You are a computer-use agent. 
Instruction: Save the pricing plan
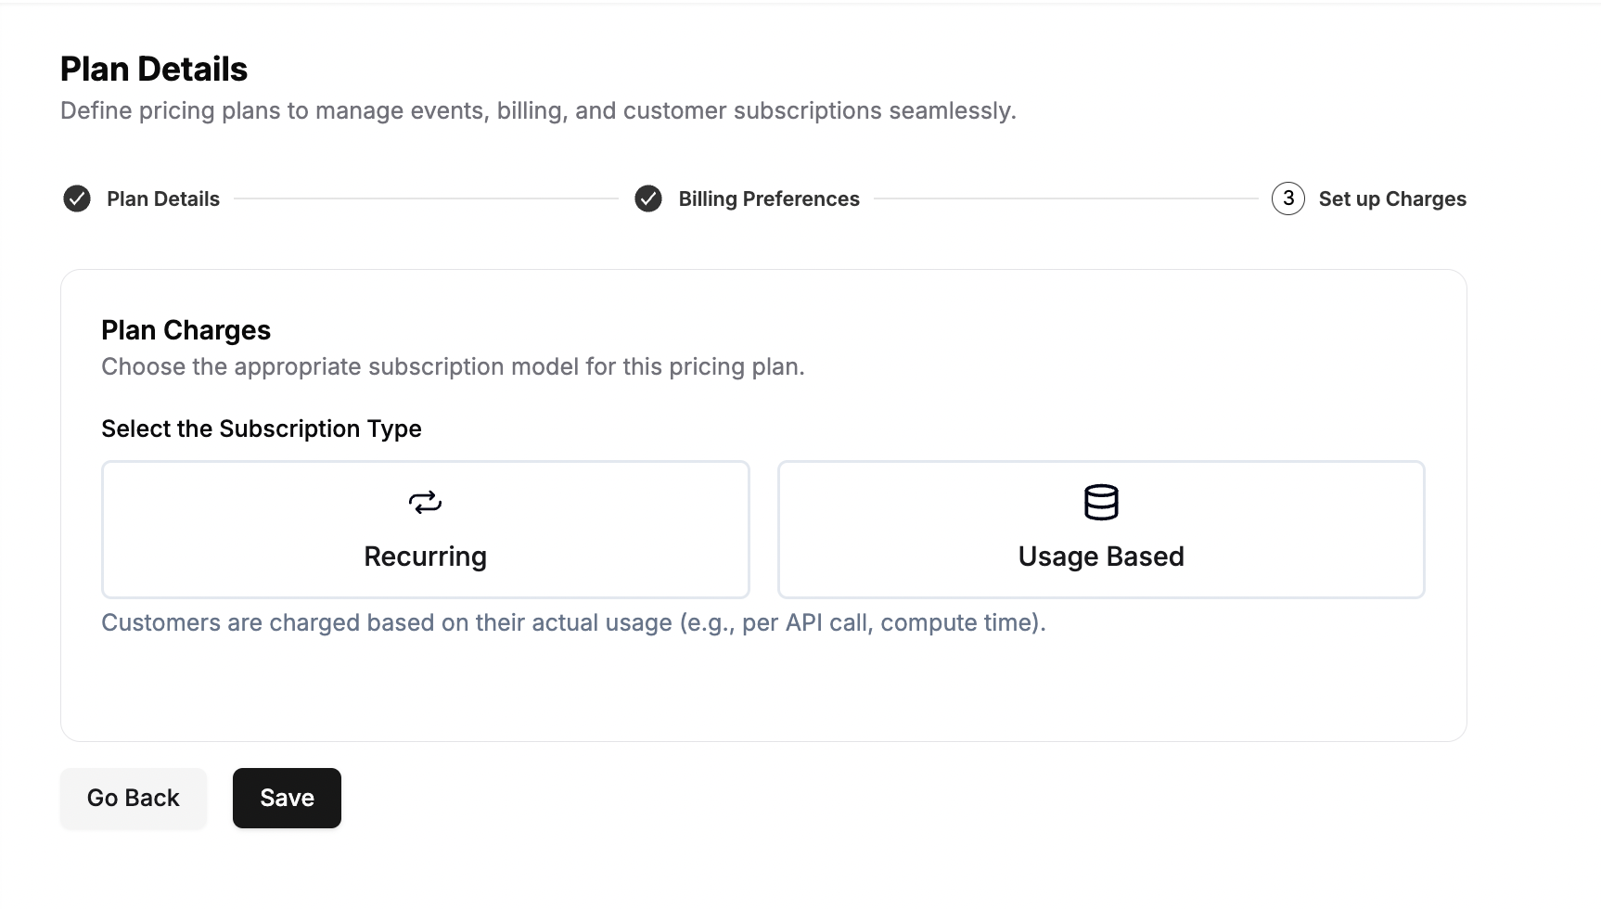click(x=287, y=798)
